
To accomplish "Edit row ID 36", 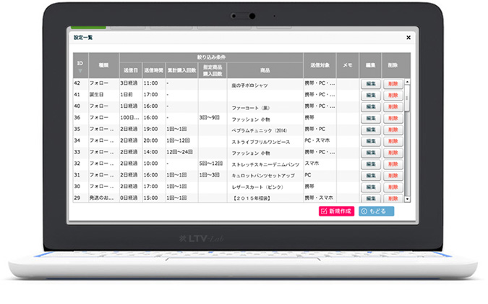I will 371,119.
